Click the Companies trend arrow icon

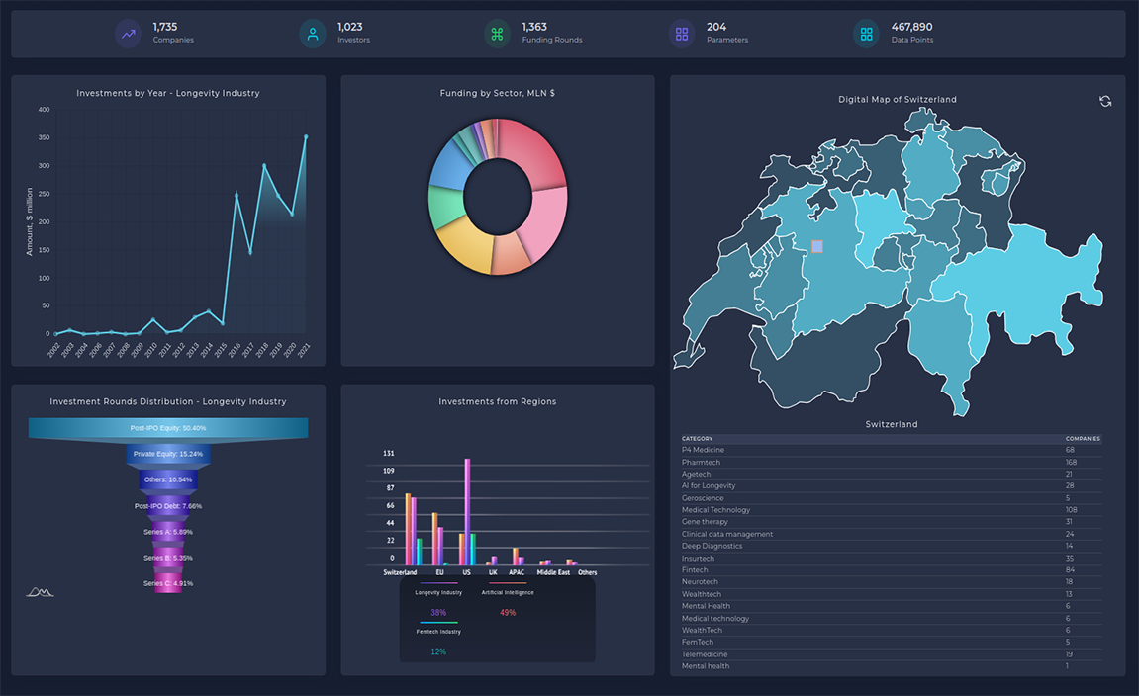pos(128,34)
